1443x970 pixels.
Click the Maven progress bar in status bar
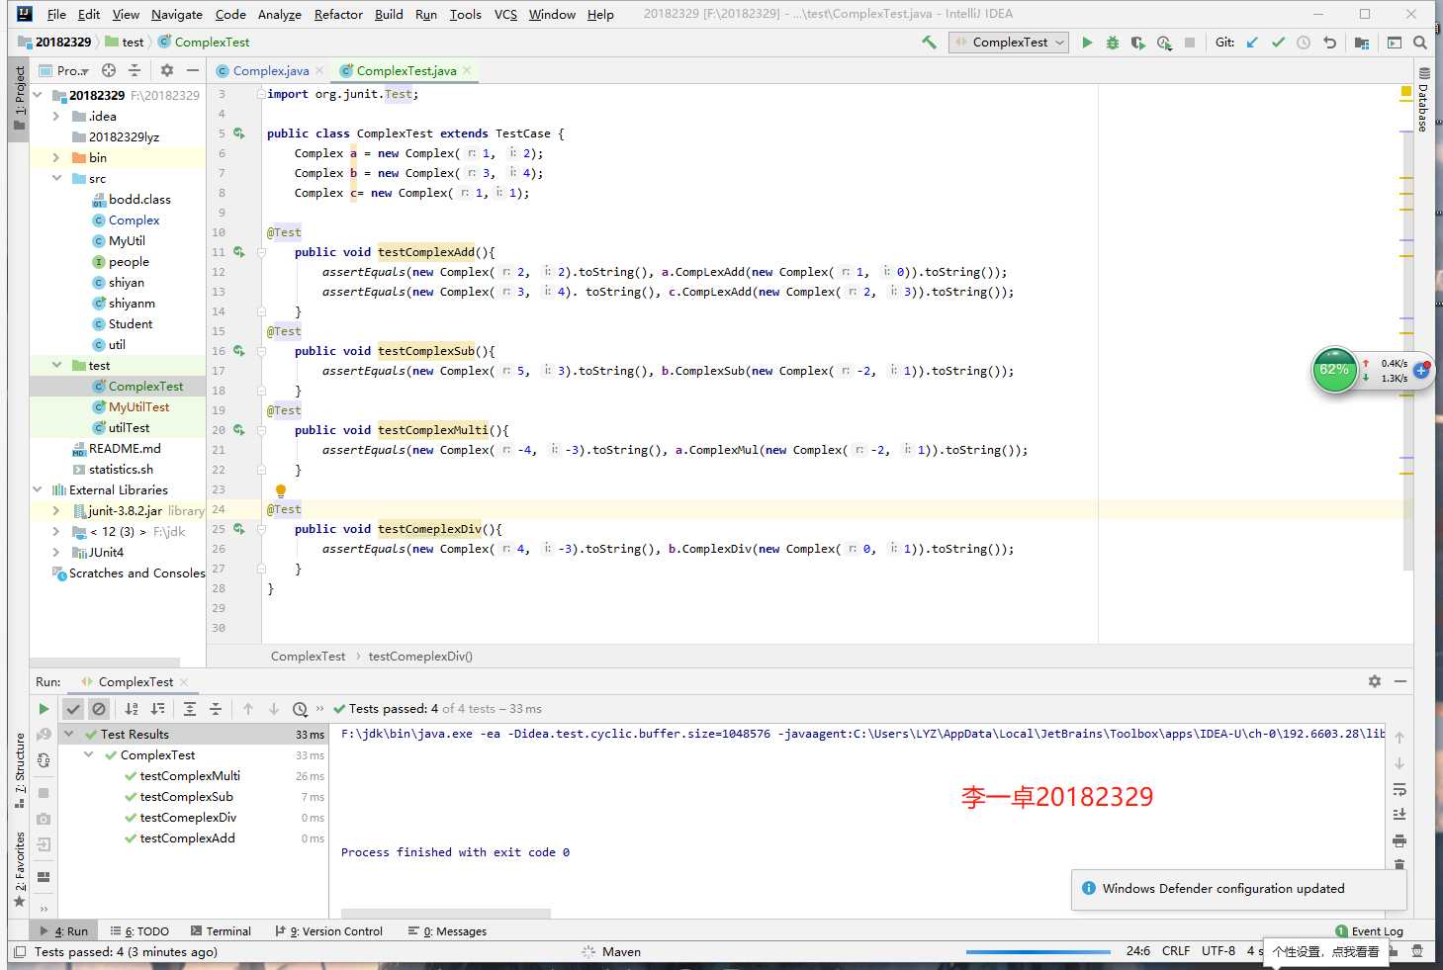(x=1037, y=951)
